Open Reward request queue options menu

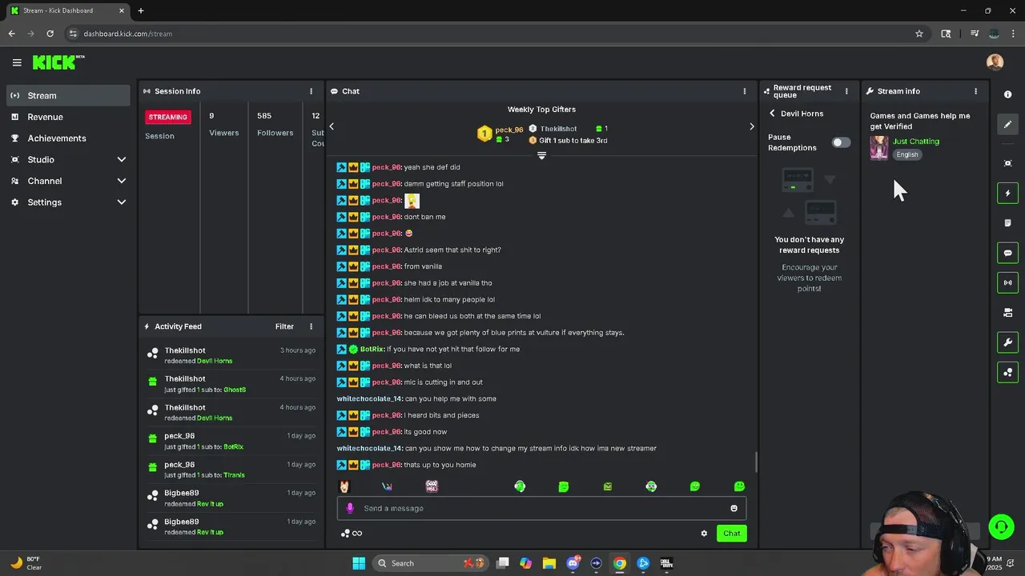click(846, 91)
